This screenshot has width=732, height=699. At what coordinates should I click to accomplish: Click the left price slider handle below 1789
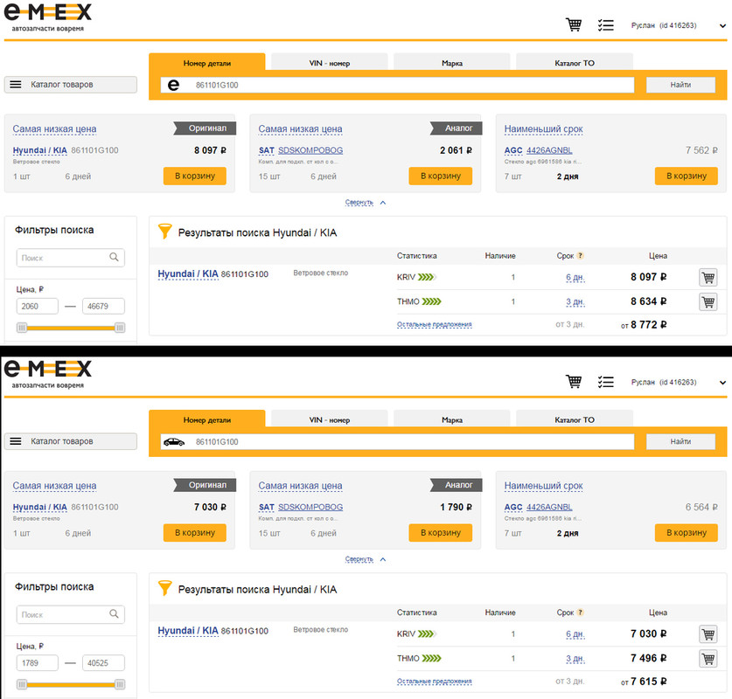[22, 684]
